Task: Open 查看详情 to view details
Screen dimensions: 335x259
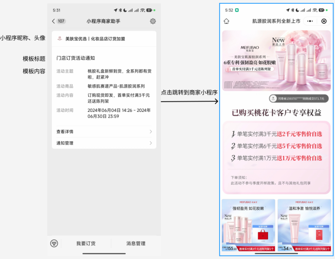Action: pyautogui.click(x=104, y=132)
